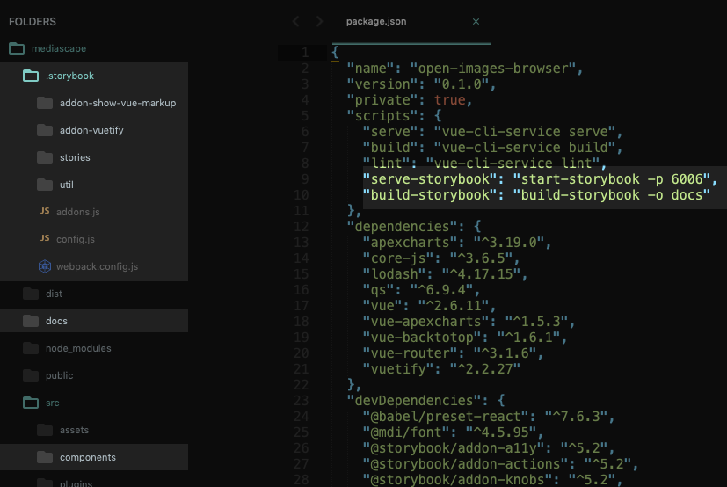Click "build-storybook -o docs" value
Screen dimensions: 727x487
point(612,195)
